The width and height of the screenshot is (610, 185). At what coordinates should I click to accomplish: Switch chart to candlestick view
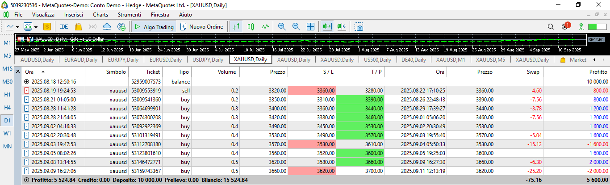pos(251,27)
